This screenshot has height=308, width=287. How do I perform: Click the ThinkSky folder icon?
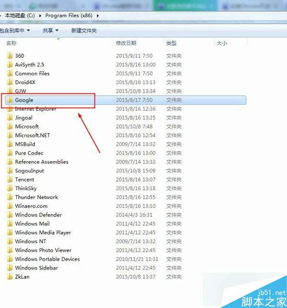[10, 188]
